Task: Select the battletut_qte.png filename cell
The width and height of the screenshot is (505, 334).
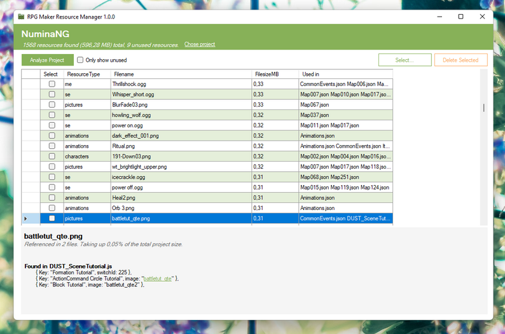Action: (181, 218)
